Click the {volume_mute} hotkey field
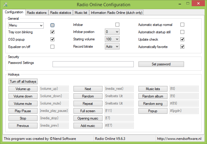This screenshot has height=144, width=207. [54, 103]
